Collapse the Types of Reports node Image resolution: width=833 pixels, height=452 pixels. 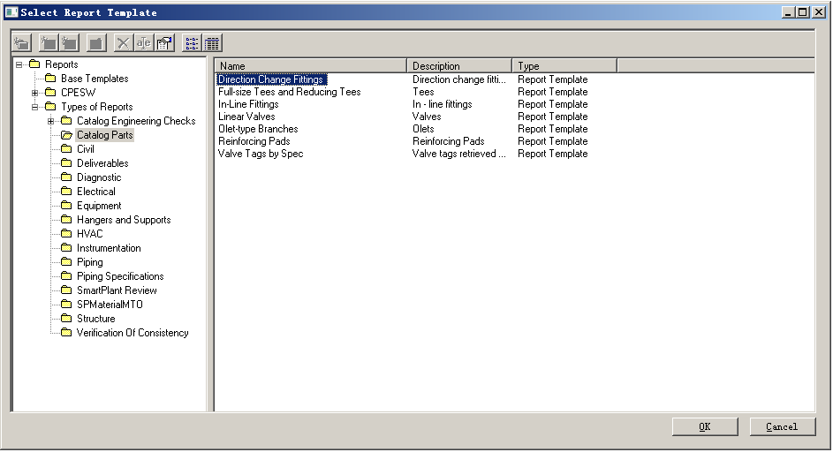pos(35,107)
